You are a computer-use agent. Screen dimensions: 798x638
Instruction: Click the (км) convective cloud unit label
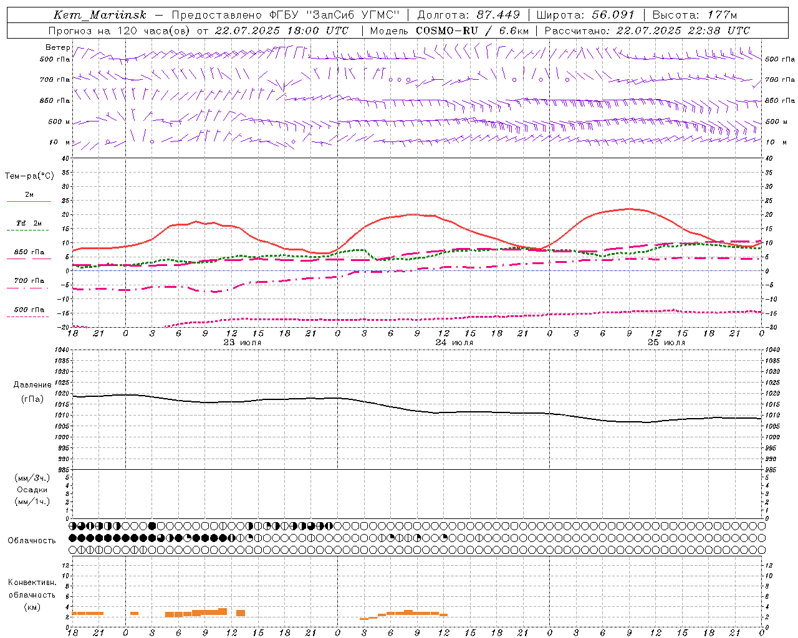pos(32,607)
